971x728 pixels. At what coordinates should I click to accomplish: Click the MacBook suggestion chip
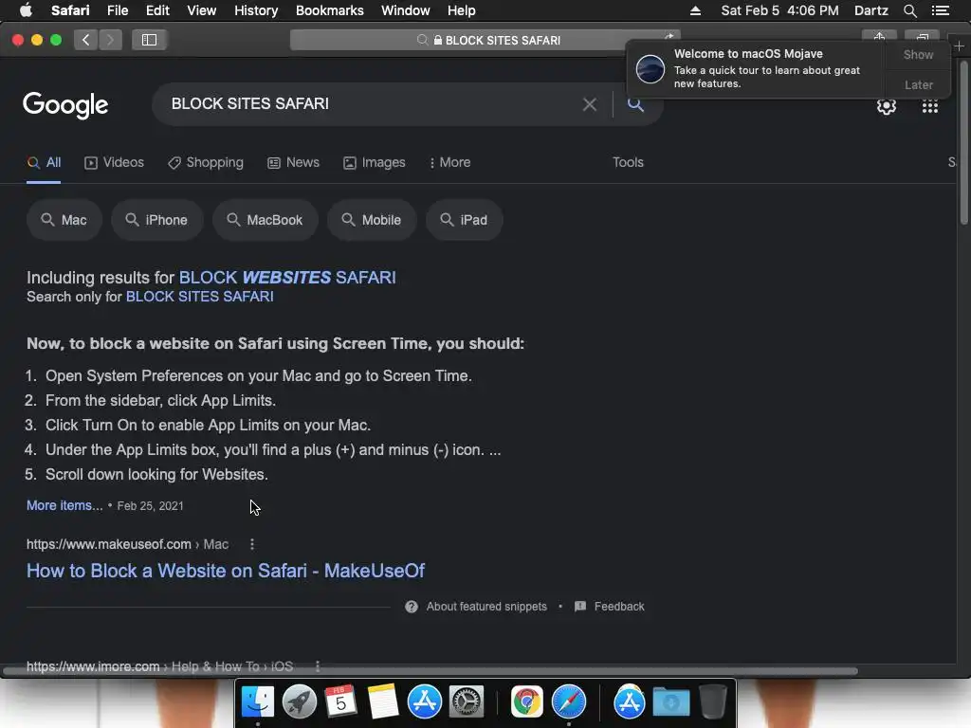point(266,220)
